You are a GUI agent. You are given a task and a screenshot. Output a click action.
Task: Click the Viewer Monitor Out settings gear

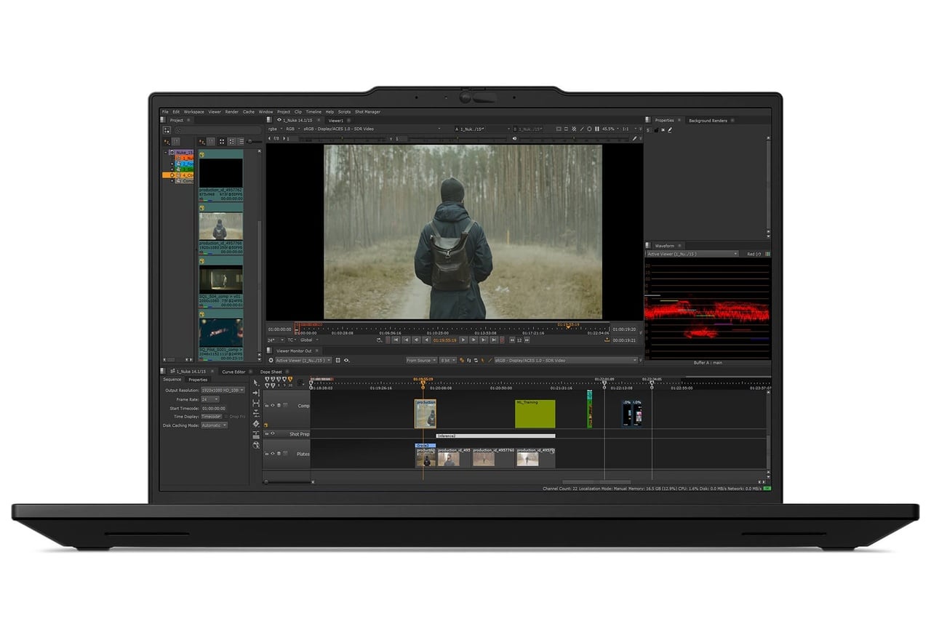[271, 360]
